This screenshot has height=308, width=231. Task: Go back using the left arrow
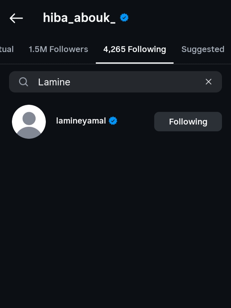point(16,18)
